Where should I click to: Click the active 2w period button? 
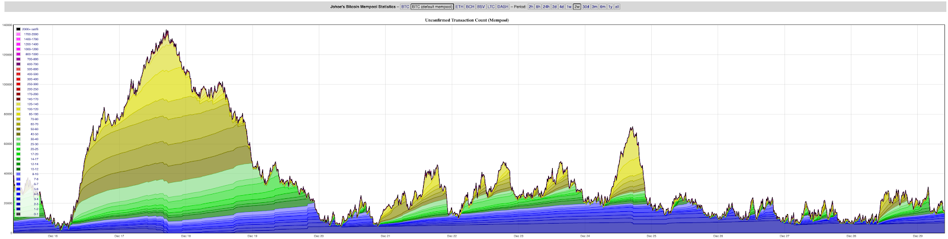tap(577, 7)
